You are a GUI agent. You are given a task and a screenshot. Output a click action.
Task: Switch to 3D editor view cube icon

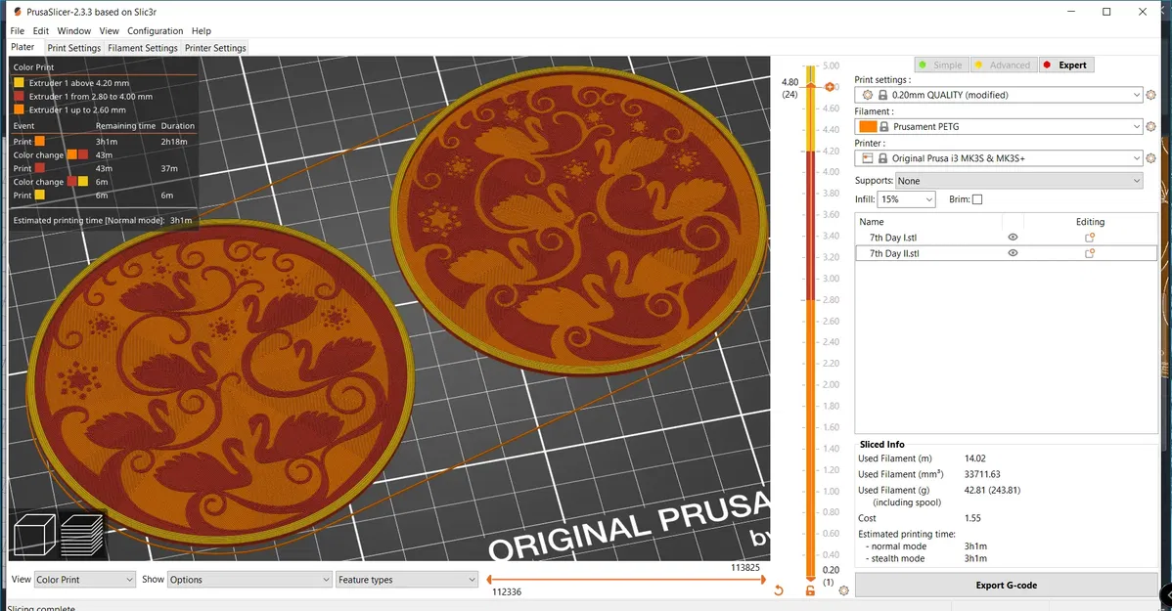point(34,534)
